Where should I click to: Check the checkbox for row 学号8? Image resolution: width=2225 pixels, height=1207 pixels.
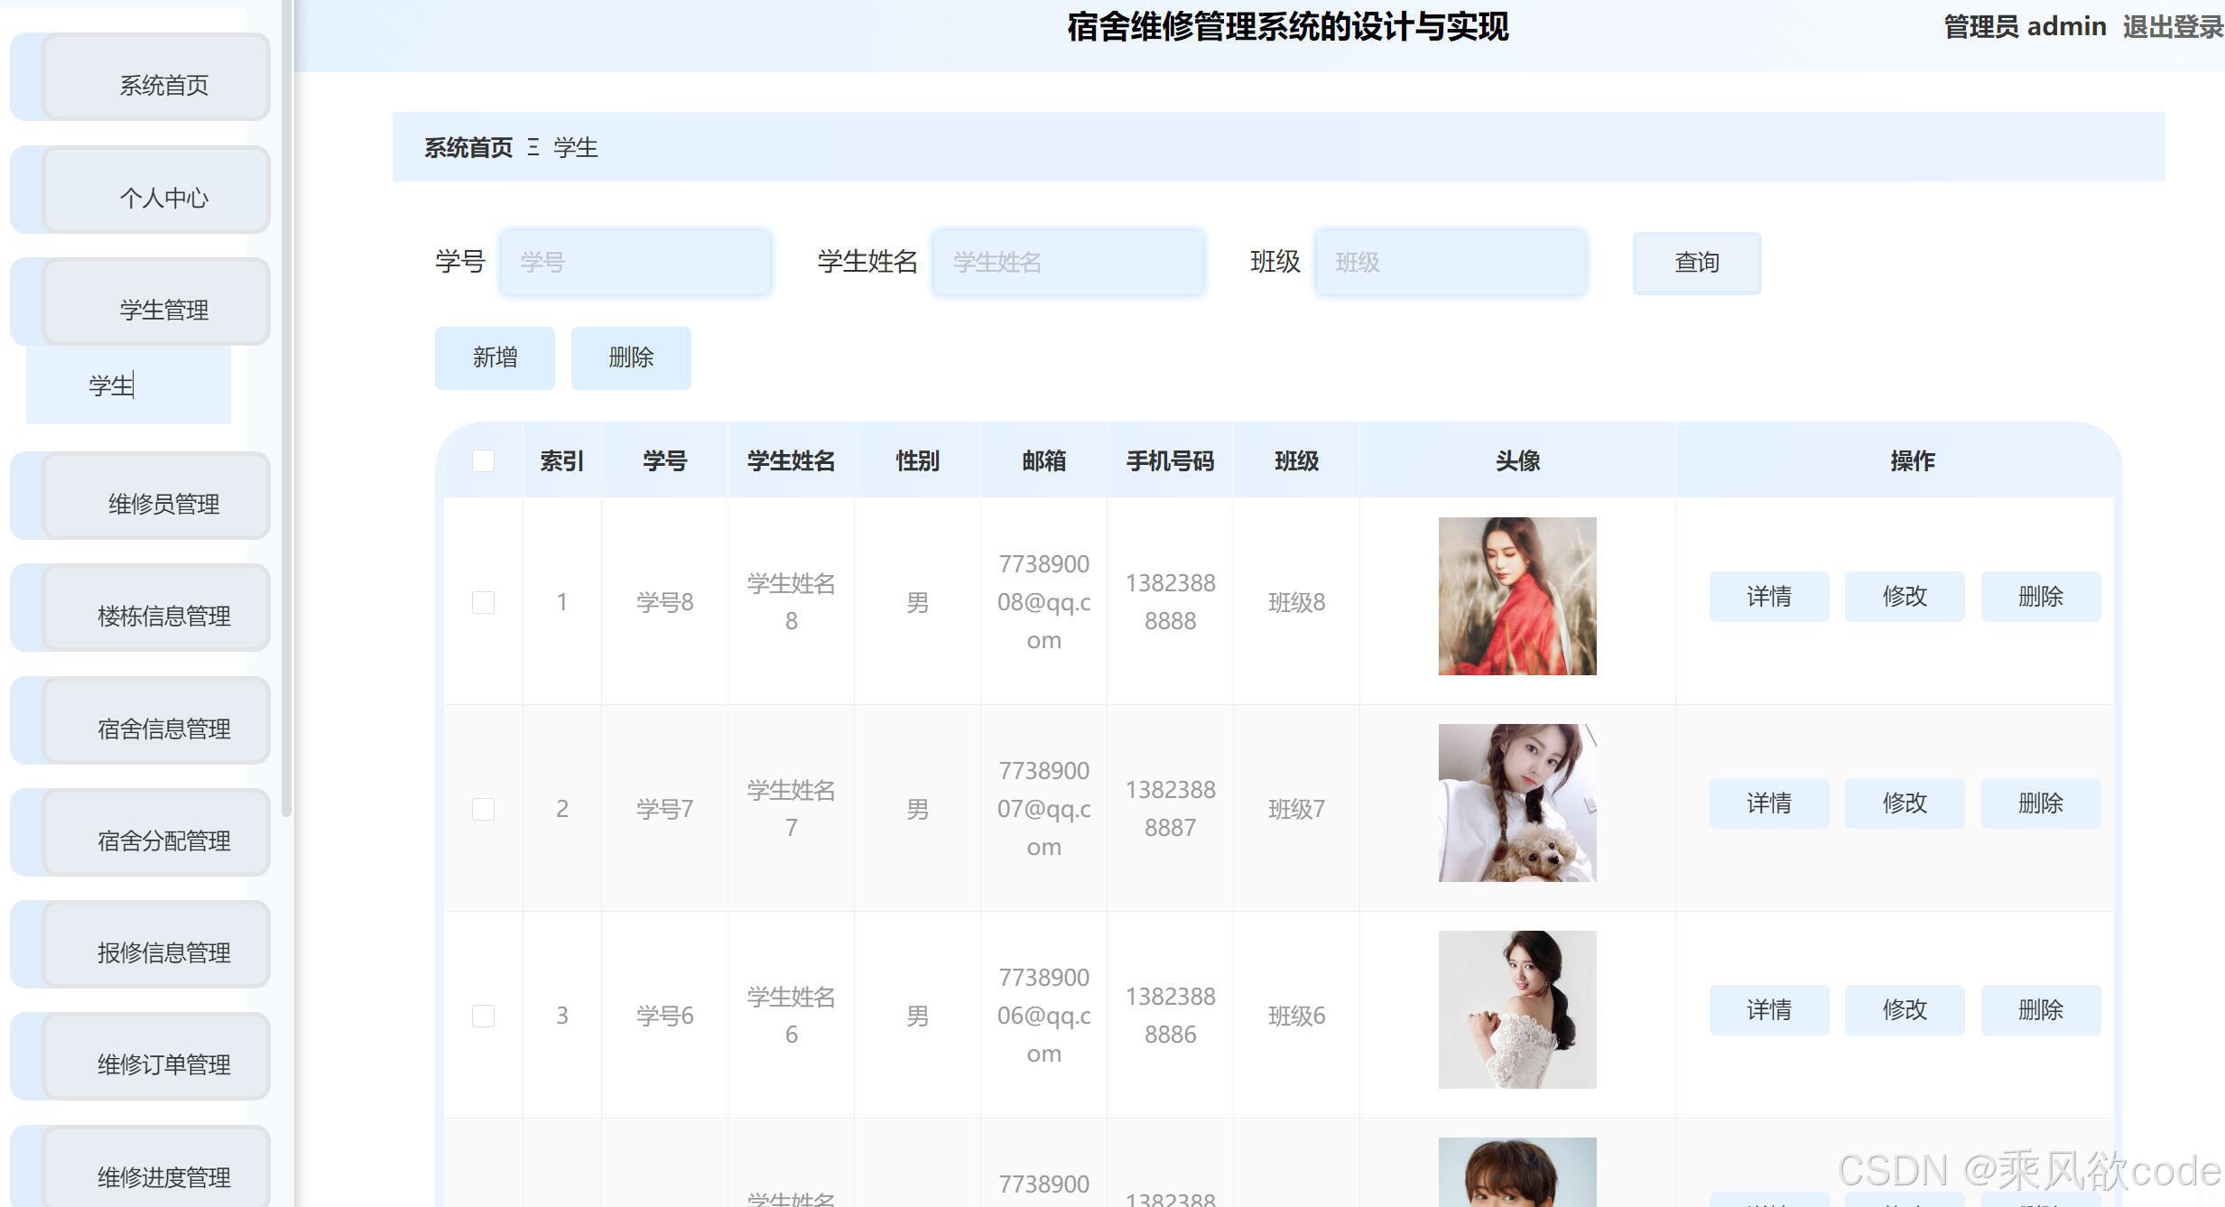[483, 602]
